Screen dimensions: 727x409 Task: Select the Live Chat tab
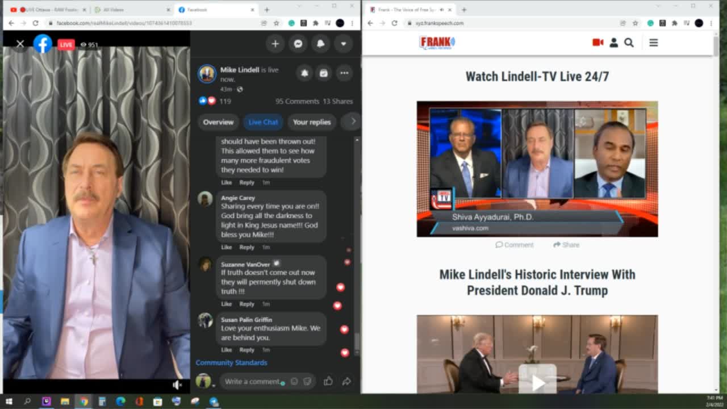(263, 122)
